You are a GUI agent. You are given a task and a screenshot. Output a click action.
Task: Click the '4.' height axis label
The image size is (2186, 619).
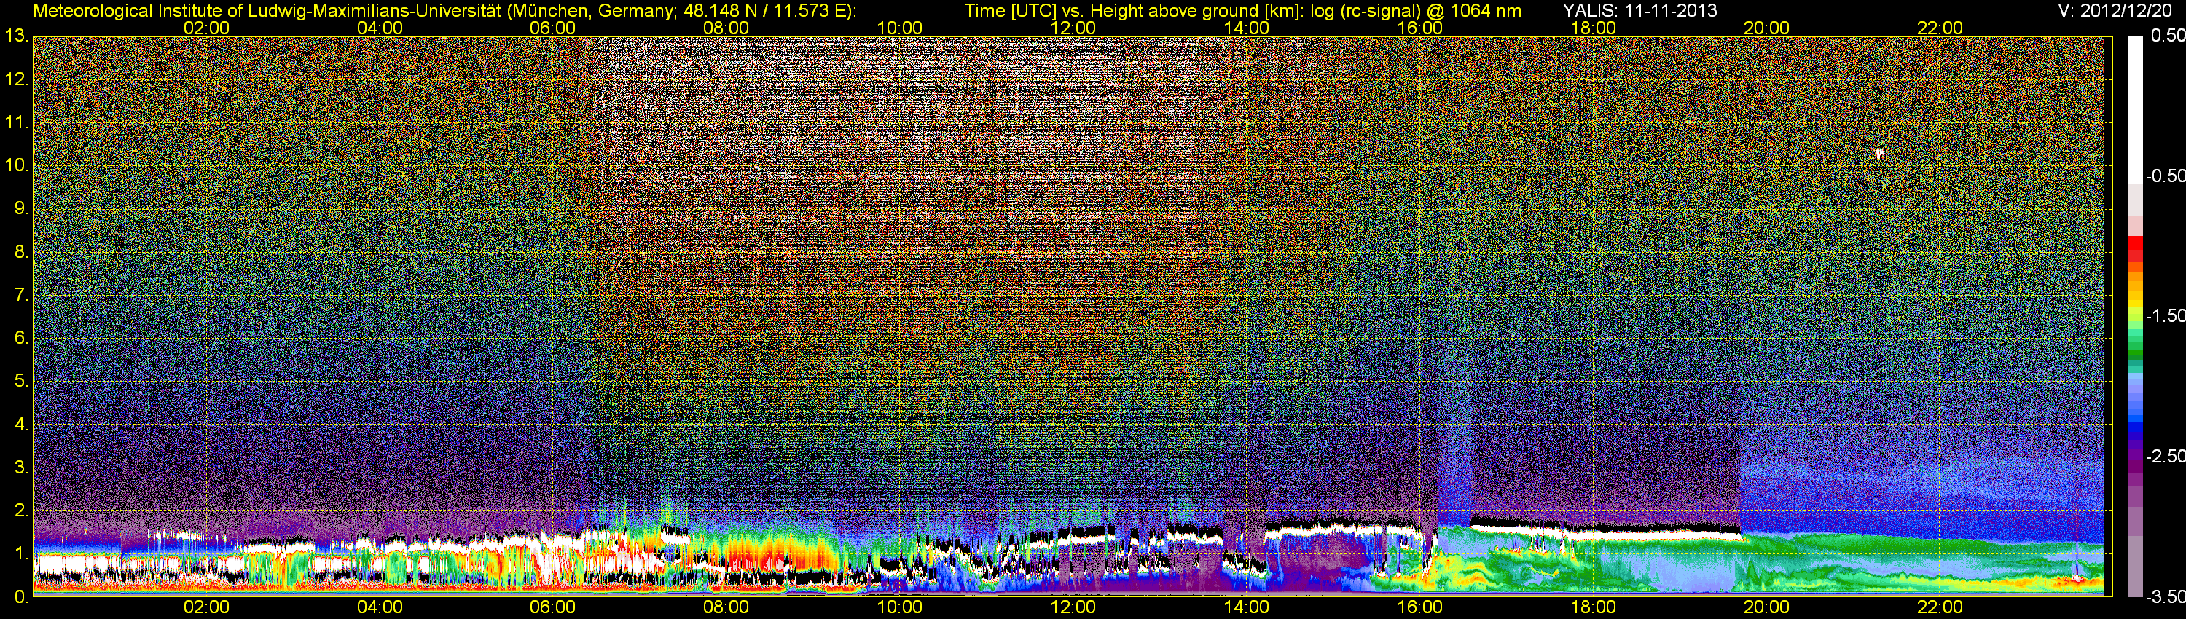coord(21,425)
